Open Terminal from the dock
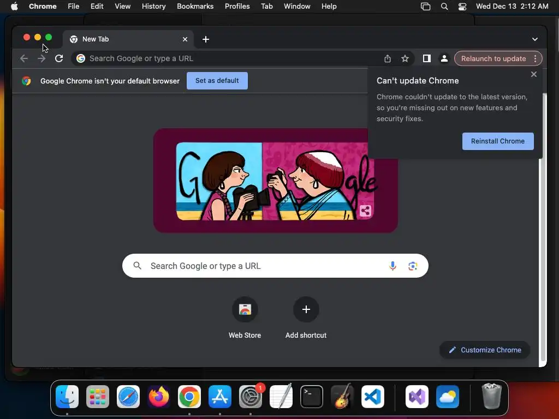The width and height of the screenshot is (559, 419). (x=312, y=397)
